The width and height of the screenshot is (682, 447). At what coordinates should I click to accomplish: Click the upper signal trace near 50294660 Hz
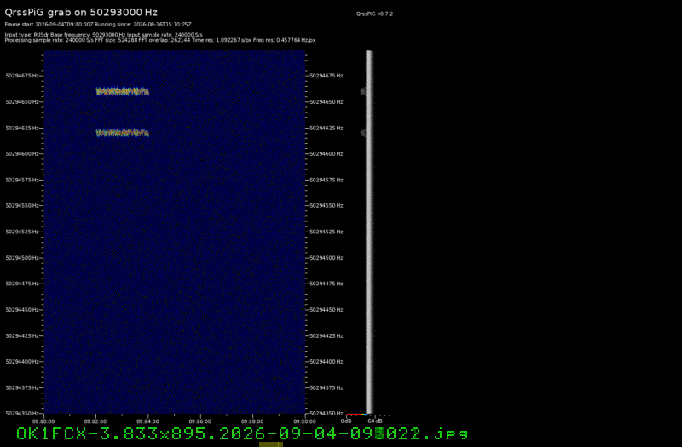tap(122, 91)
